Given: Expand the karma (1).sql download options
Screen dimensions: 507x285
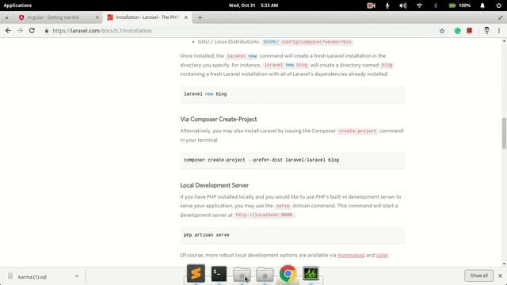Looking at the screenshot, I should click(77, 276).
